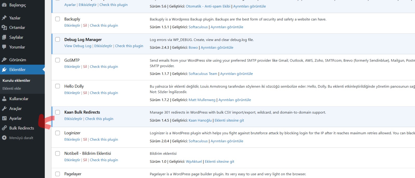This screenshot has width=415, height=178.
Task: Click Etkinleştir under Hello Dolly
Action: pyautogui.click(x=72, y=93)
